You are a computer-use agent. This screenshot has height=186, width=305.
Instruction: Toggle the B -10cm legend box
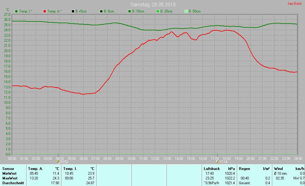pyautogui.click(x=130, y=11)
